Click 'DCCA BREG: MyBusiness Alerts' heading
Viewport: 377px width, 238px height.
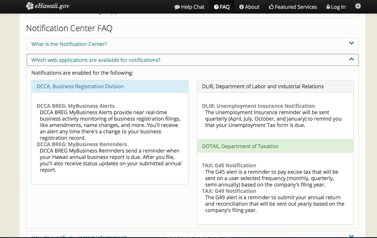[76, 106]
